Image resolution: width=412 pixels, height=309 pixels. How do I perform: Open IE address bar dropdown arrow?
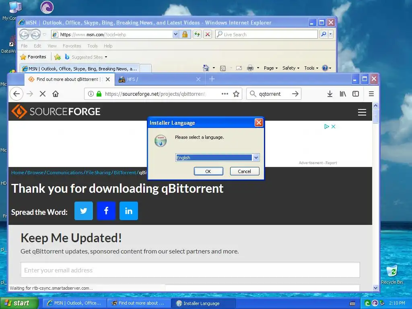click(x=175, y=34)
